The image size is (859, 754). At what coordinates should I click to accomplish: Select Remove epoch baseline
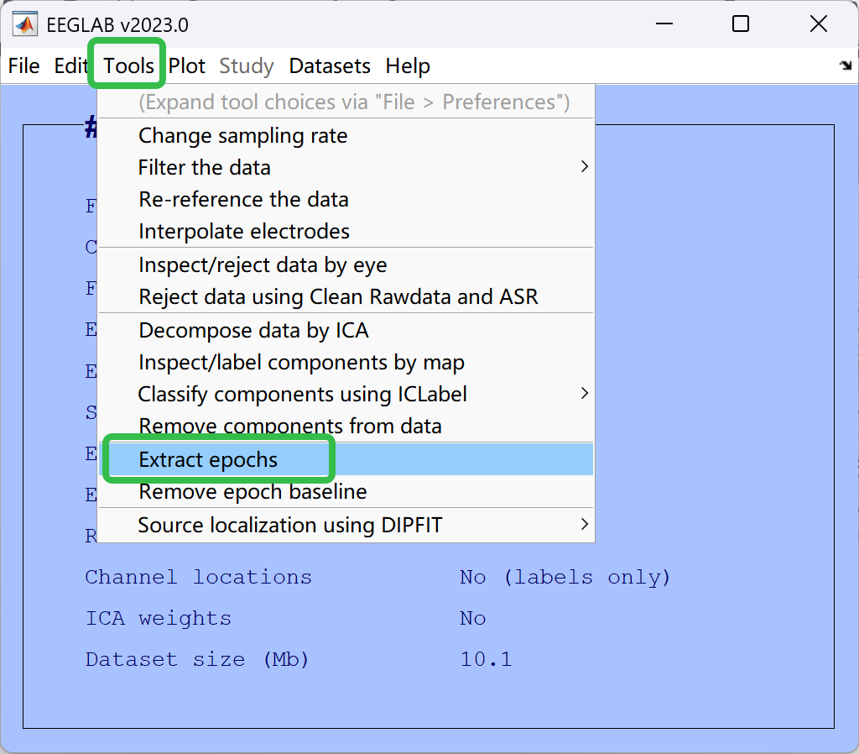(x=346, y=491)
